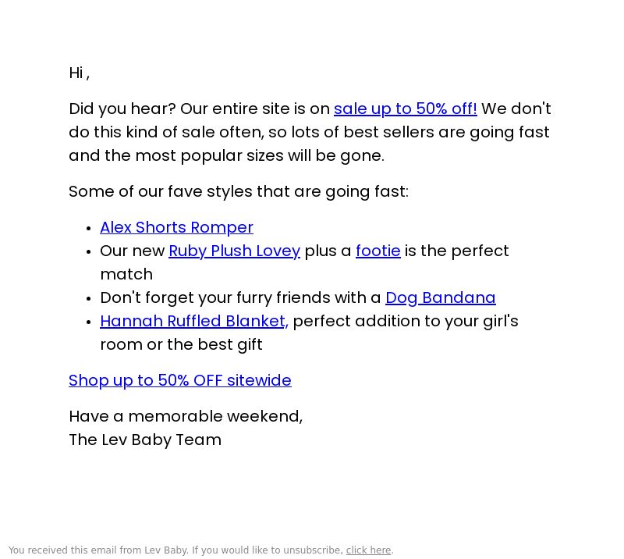Click the 'Some of our fave styles' line
Viewport: 624px width, 559px height.
[239, 191]
